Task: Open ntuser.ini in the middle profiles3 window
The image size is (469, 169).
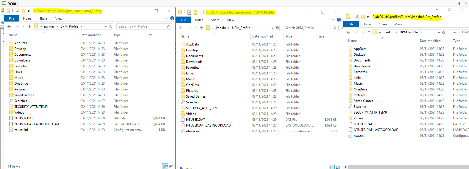Action: 193,131
